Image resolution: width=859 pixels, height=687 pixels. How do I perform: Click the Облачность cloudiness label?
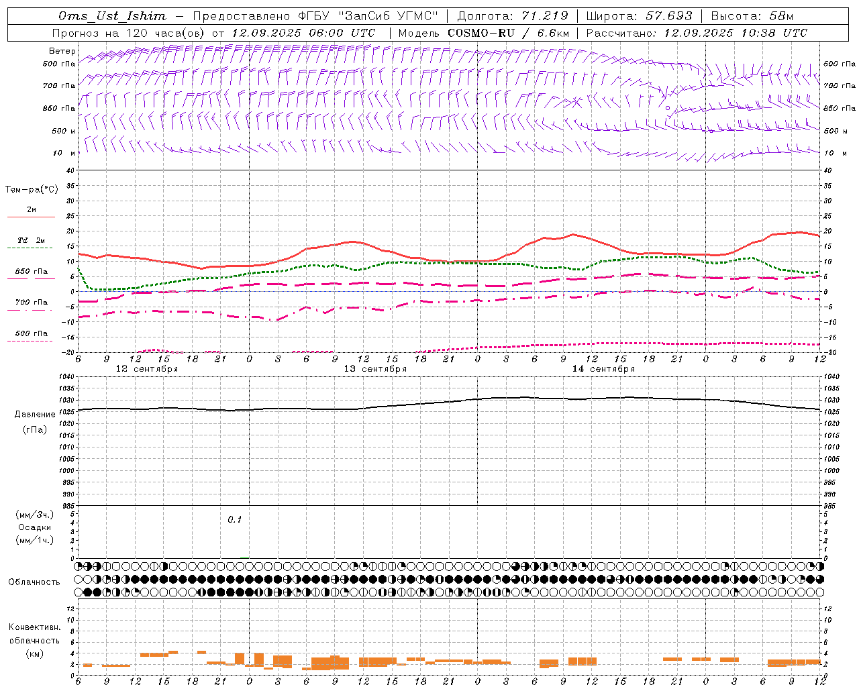coord(34,582)
